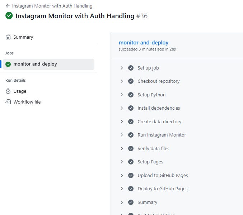Expand the Checkout repository step

click(x=122, y=81)
